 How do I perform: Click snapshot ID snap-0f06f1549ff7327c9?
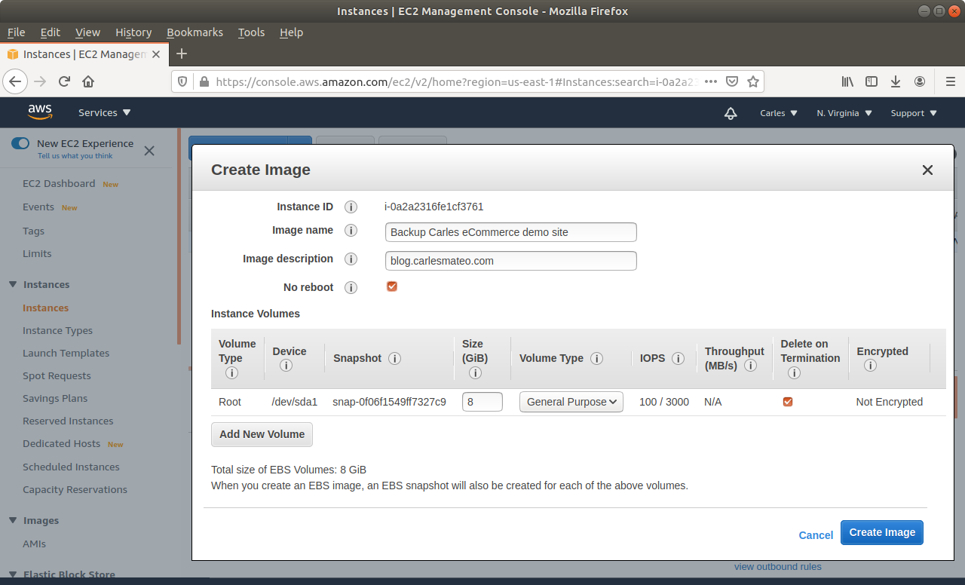389,402
